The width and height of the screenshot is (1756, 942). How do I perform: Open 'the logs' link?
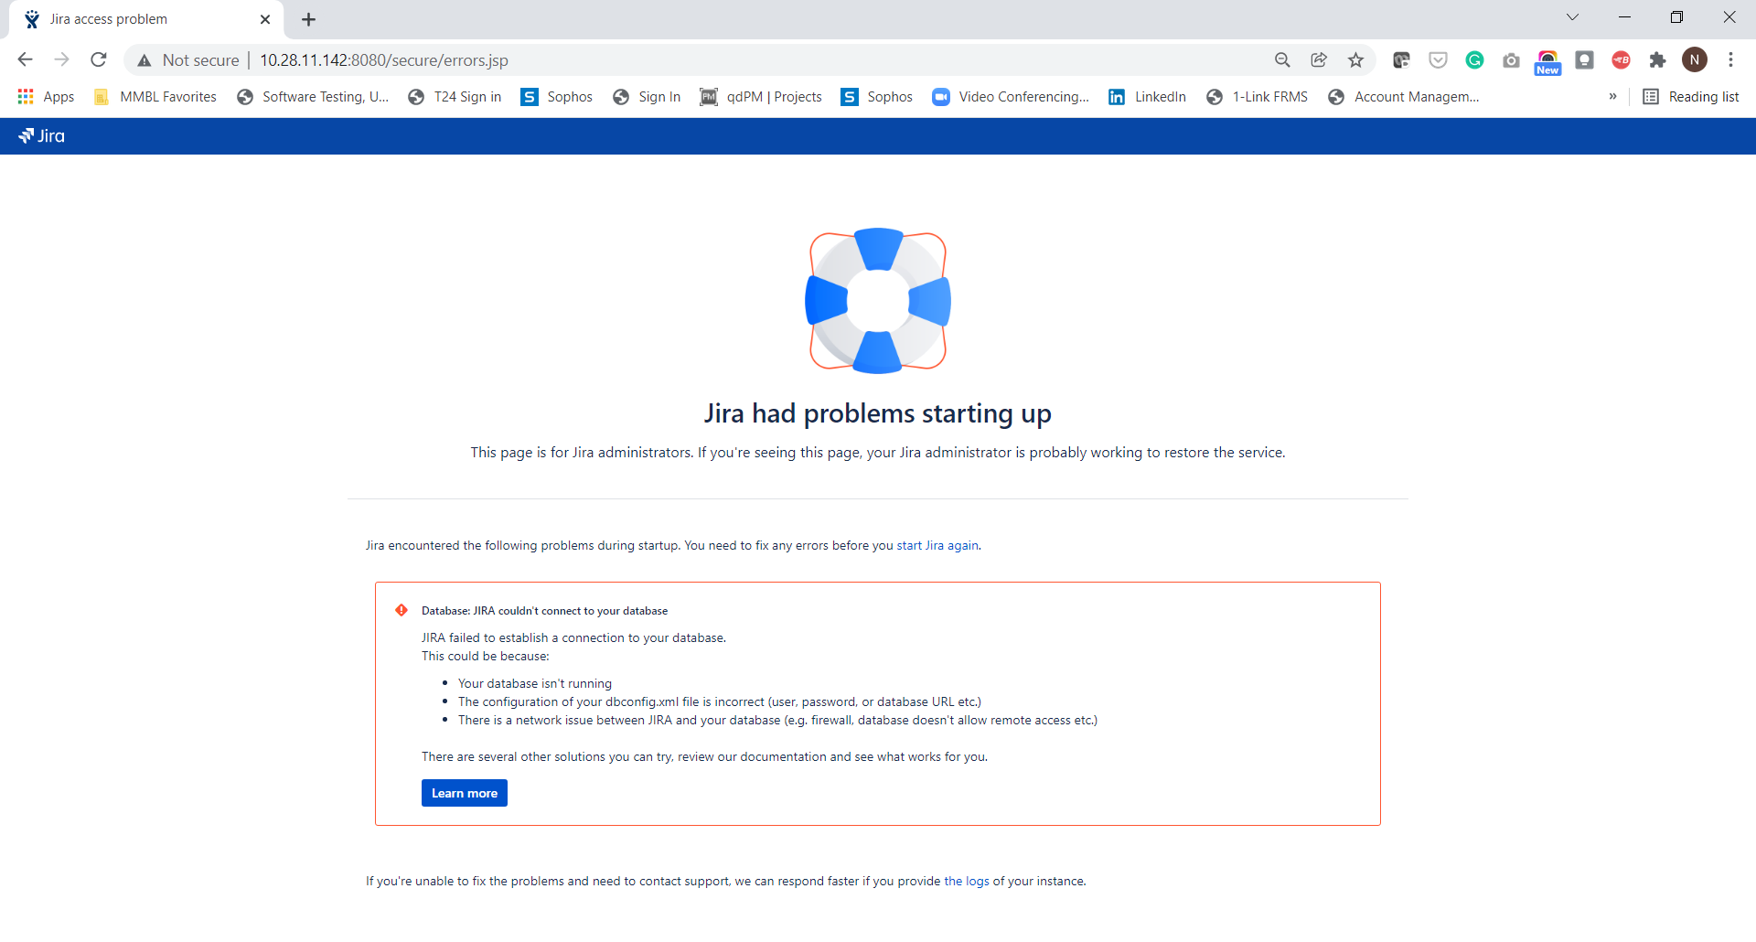(x=967, y=882)
